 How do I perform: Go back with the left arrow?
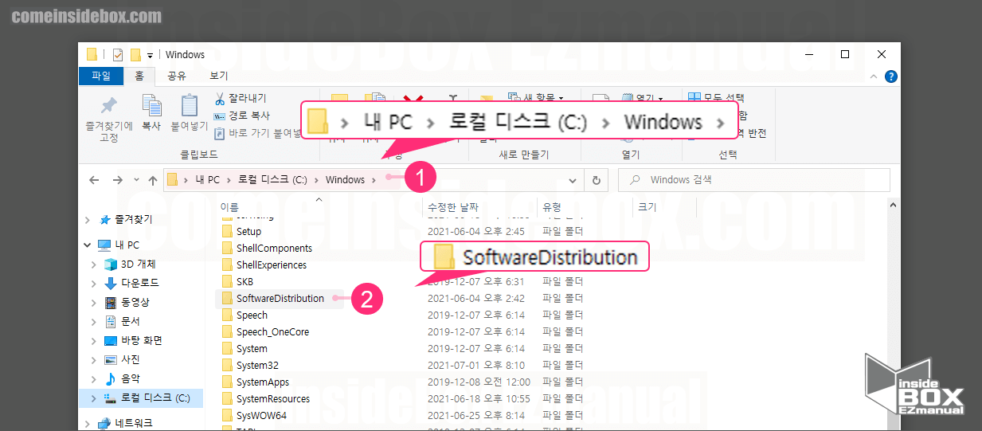[94, 180]
